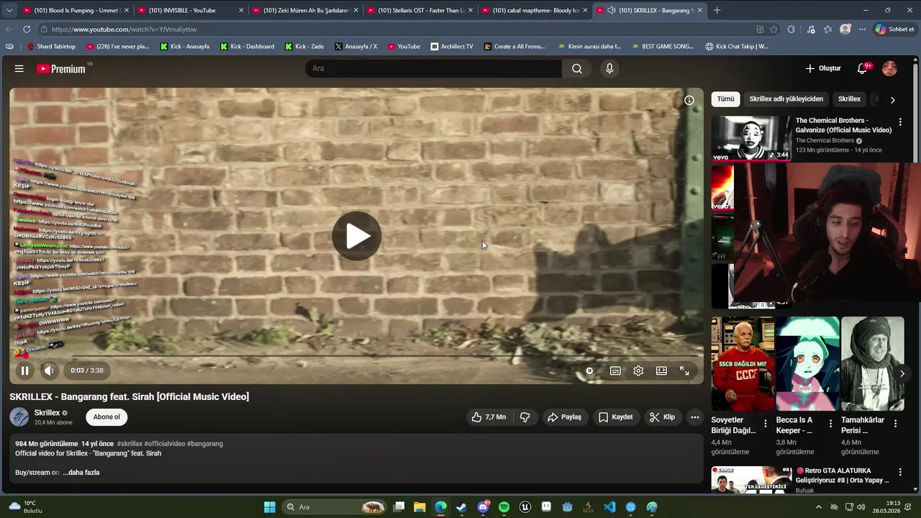Image resolution: width=921 pixels, height=518 pixels.
Task: Click the #skrillex hashtag
Action: click(130, 444)
